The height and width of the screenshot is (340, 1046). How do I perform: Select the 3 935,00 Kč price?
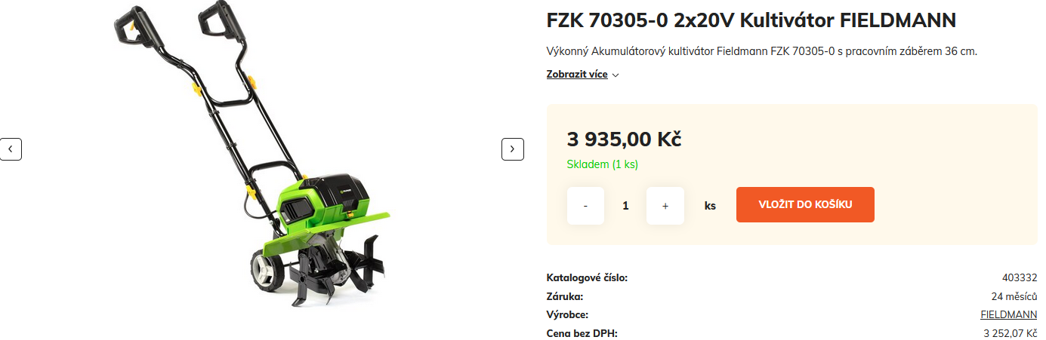[x=625, y=139]
